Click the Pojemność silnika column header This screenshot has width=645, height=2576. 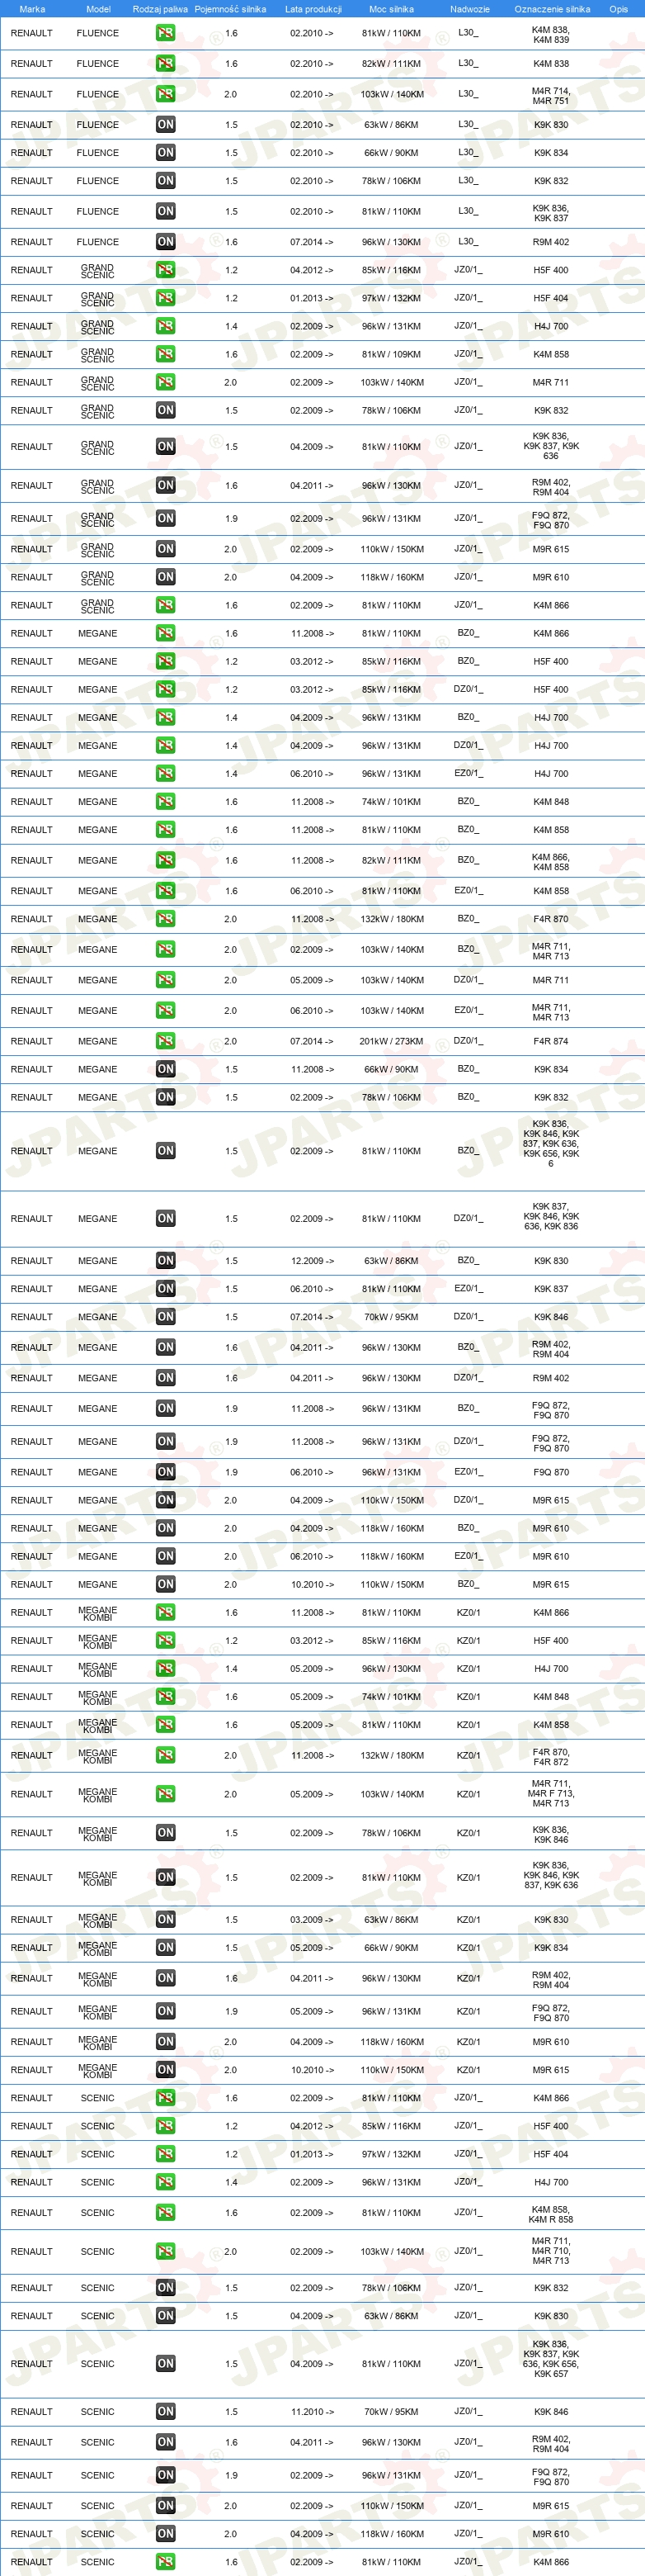point(231,9)
